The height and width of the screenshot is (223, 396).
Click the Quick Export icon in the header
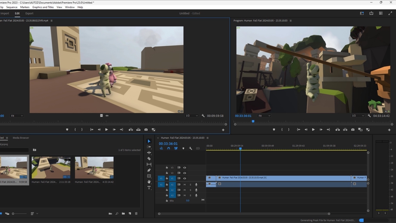pos(371,13)
